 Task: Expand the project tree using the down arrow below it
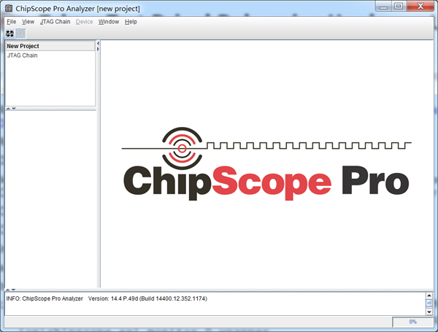(x=14, y=109)
